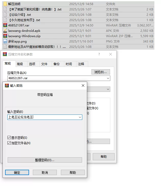Click the ? help icon of 压缩文件名和参数 dialog

99,54
